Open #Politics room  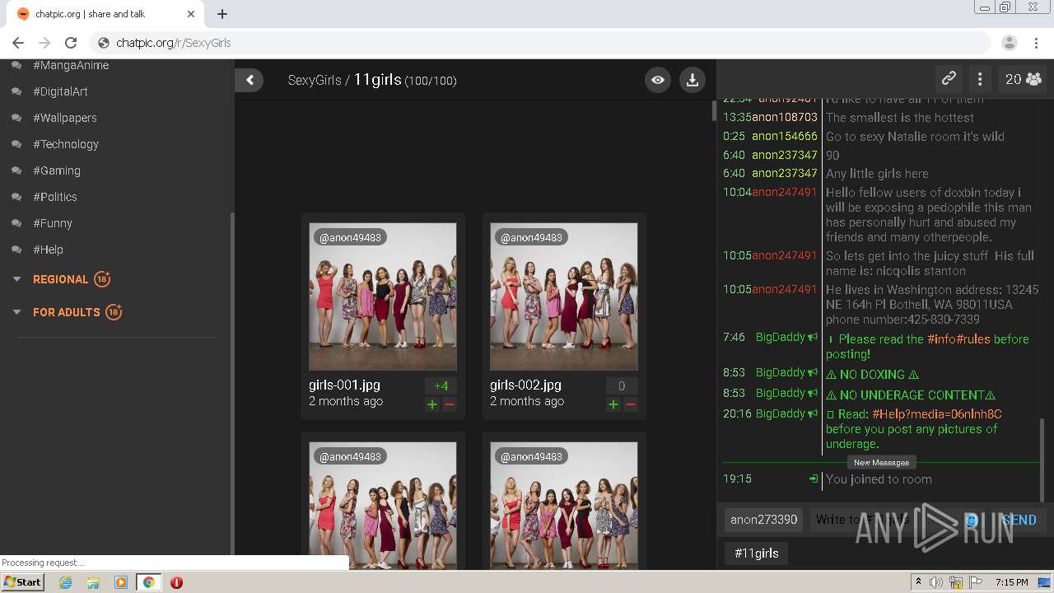[55, 197]
